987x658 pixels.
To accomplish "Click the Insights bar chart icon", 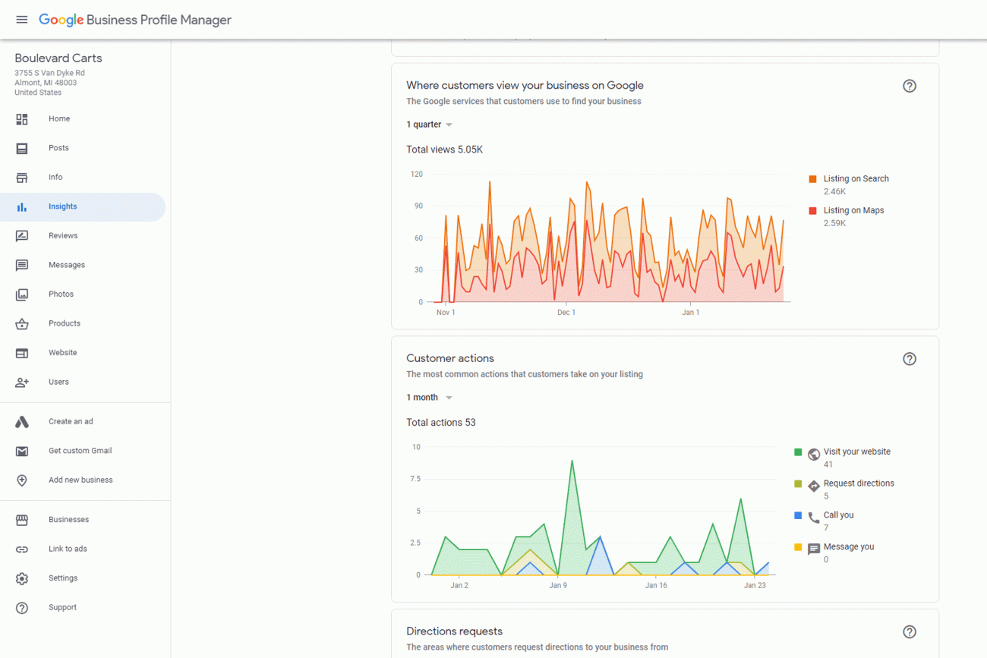I will click(22, 207).
